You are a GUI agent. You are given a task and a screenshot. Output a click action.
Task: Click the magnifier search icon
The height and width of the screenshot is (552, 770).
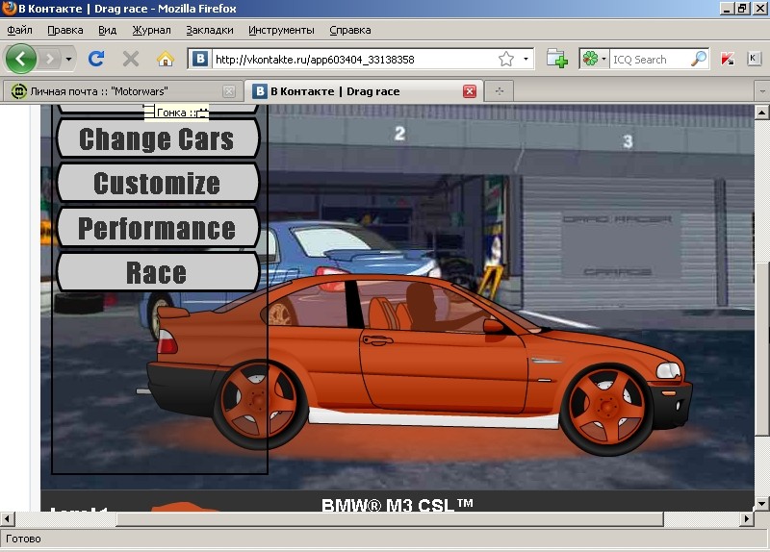(699, 59)
